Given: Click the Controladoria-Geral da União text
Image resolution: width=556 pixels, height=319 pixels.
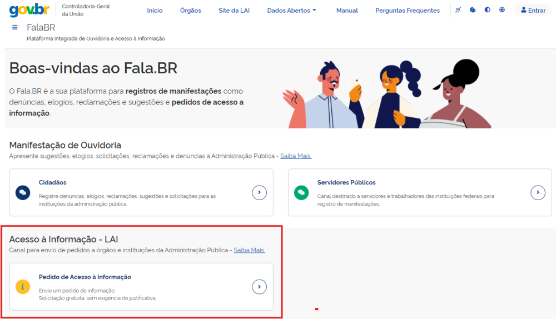Looking at the screenshot, I should [x=86, y=10].
